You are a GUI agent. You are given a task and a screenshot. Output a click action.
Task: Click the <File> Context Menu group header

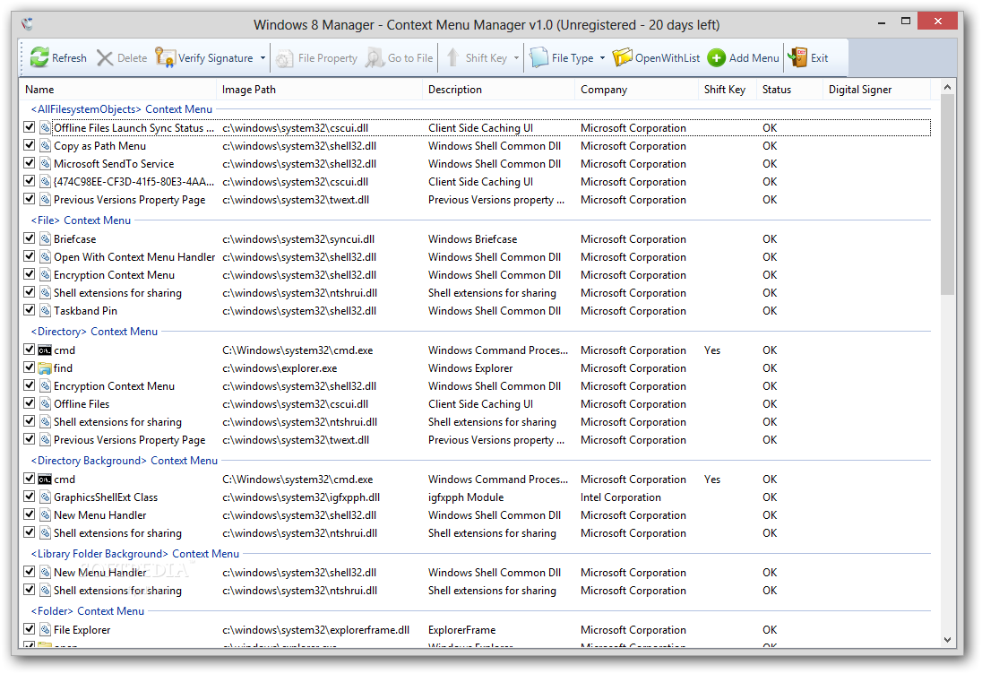(x=82, y=220)
